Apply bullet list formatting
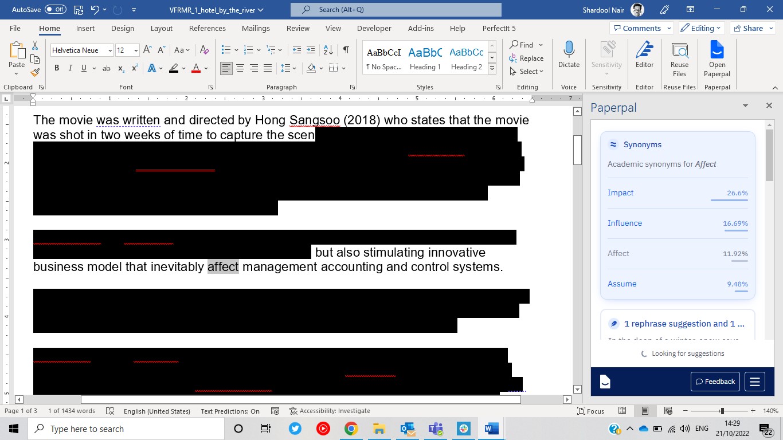783x440 pixels. [226, 50]
